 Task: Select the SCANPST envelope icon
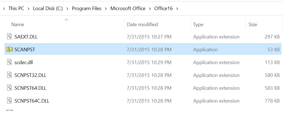[x=9, y=49]
